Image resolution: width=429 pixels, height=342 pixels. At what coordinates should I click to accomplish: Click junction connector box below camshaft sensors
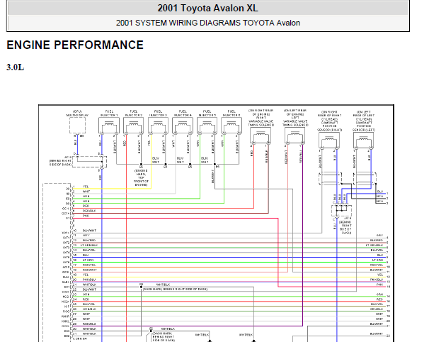click(341, 211)
